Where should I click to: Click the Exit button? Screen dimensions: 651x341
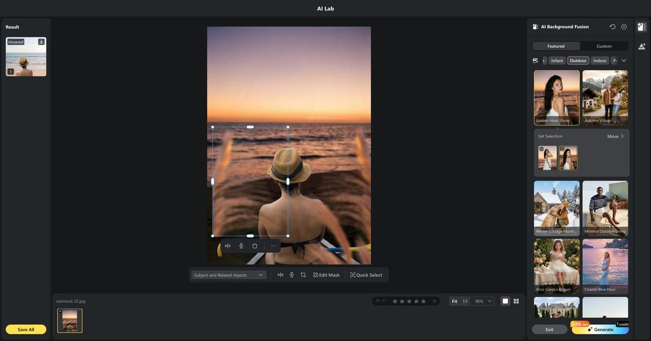tap(550, 329)
